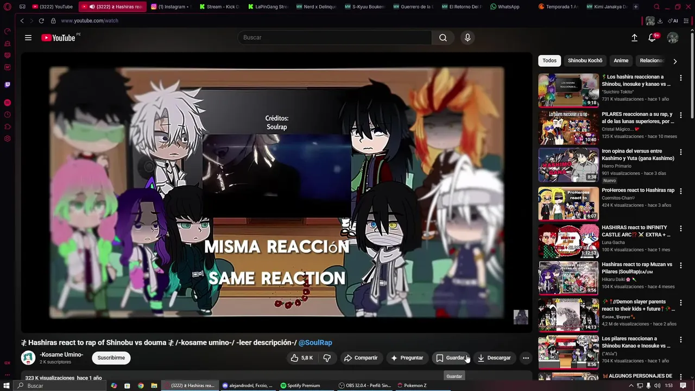Like the video (5,8 K)
Image resolution: width=695 pixels, height=391 pixels.
[302, 358]
